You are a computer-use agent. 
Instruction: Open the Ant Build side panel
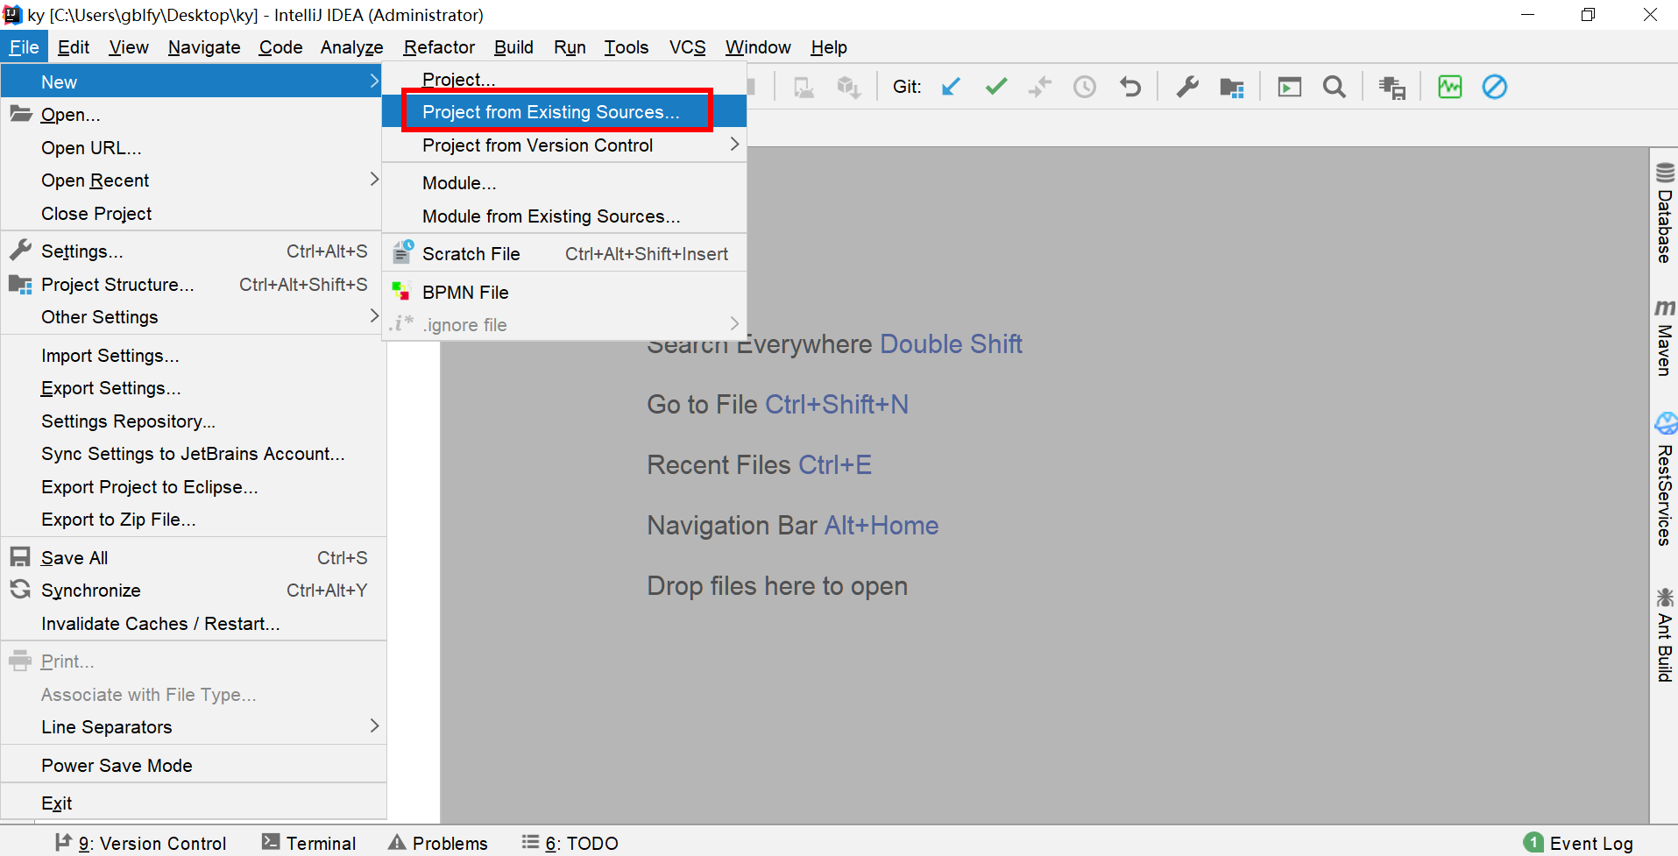tap(1665, 635)
